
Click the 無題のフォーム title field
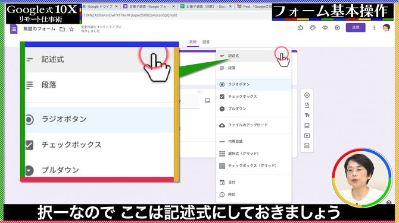pyautogui.click(x=39, y=29)
